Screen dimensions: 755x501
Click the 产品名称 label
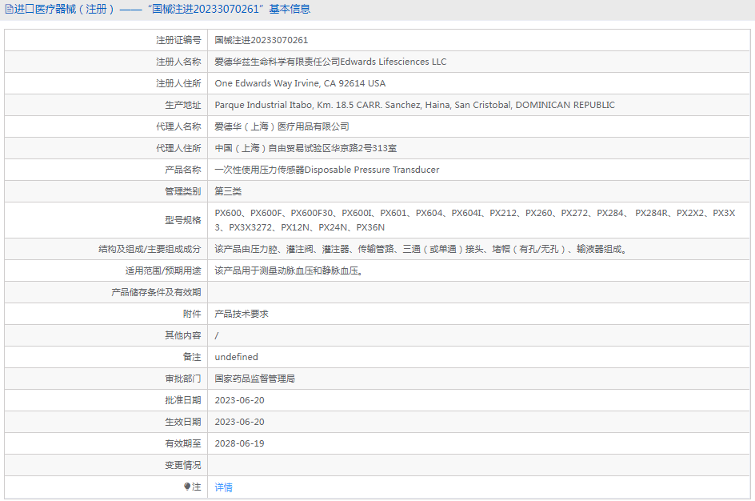pyautogui.click(x=183, y=170)
